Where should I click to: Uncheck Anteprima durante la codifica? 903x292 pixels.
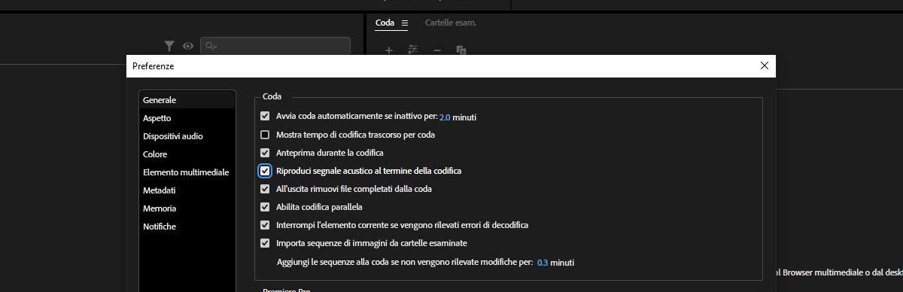pyautogui.click(x=265, y=153)
